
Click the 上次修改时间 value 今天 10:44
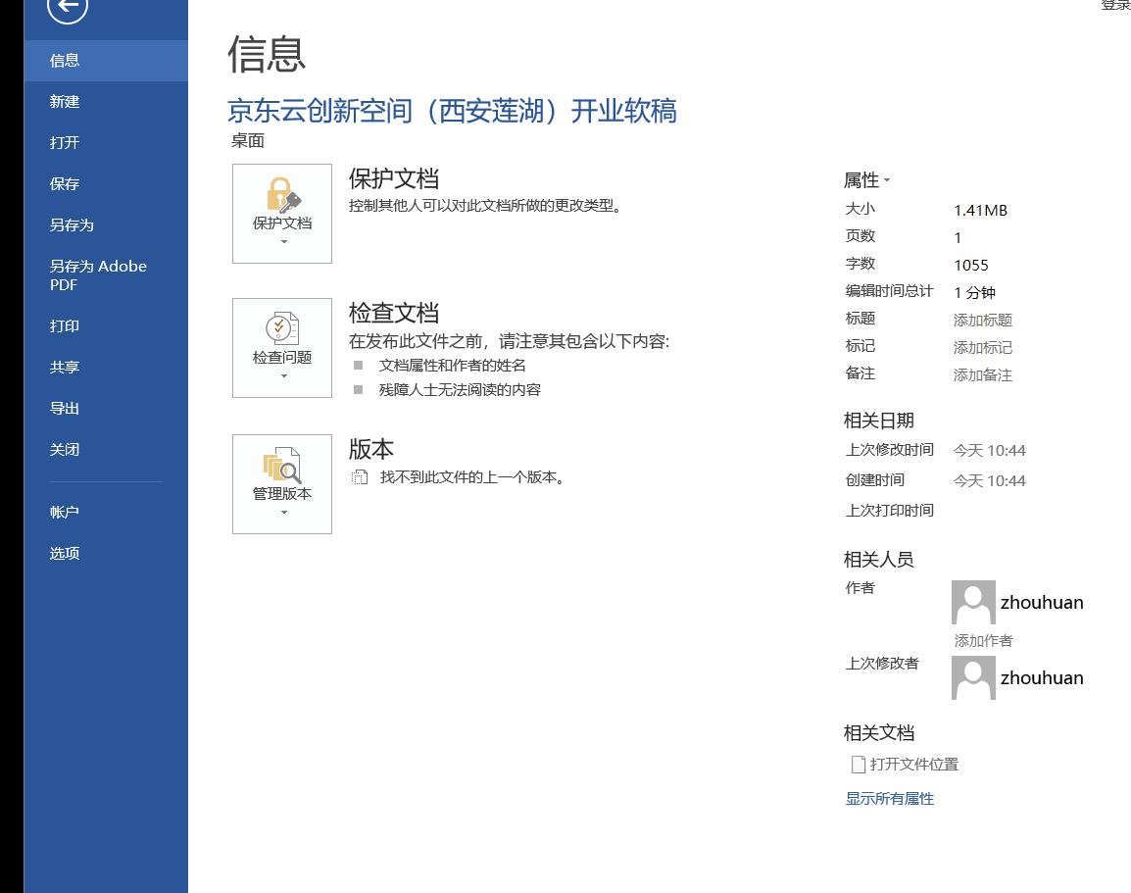pos(990,450)
